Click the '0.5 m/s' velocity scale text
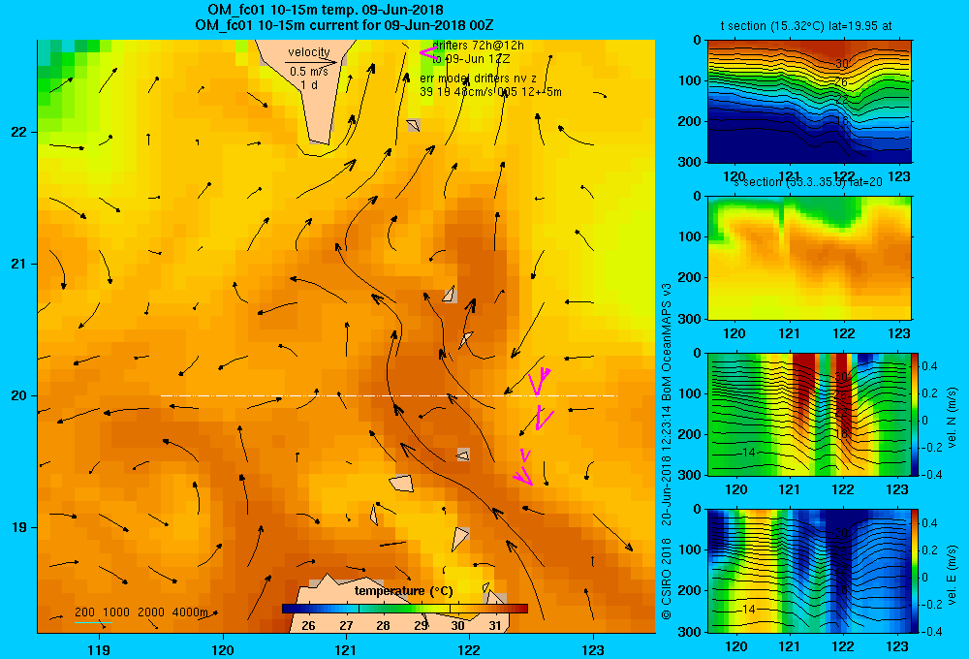The width and height of the screenshot is (969, 659). click(x=309, y=72)
